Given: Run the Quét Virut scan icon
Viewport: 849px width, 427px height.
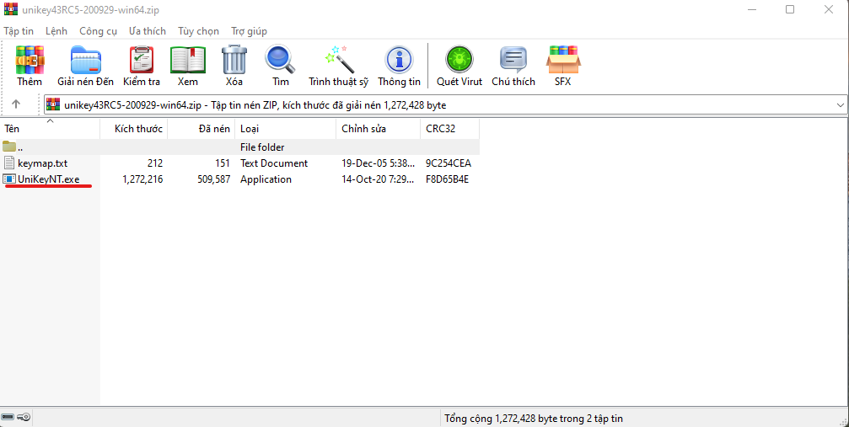Looking at the screenshot, I should [x=459, y=61].
